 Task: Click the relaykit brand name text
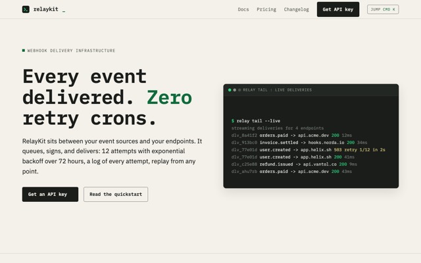[x=45, y=9]
